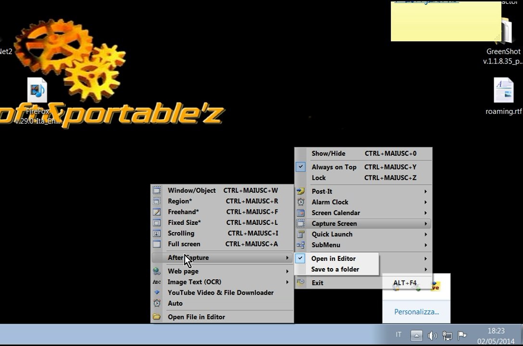This screenshot has height=346, width=523.
Task: Select the Auto capture entry
Action: click(x=222, y=303)
